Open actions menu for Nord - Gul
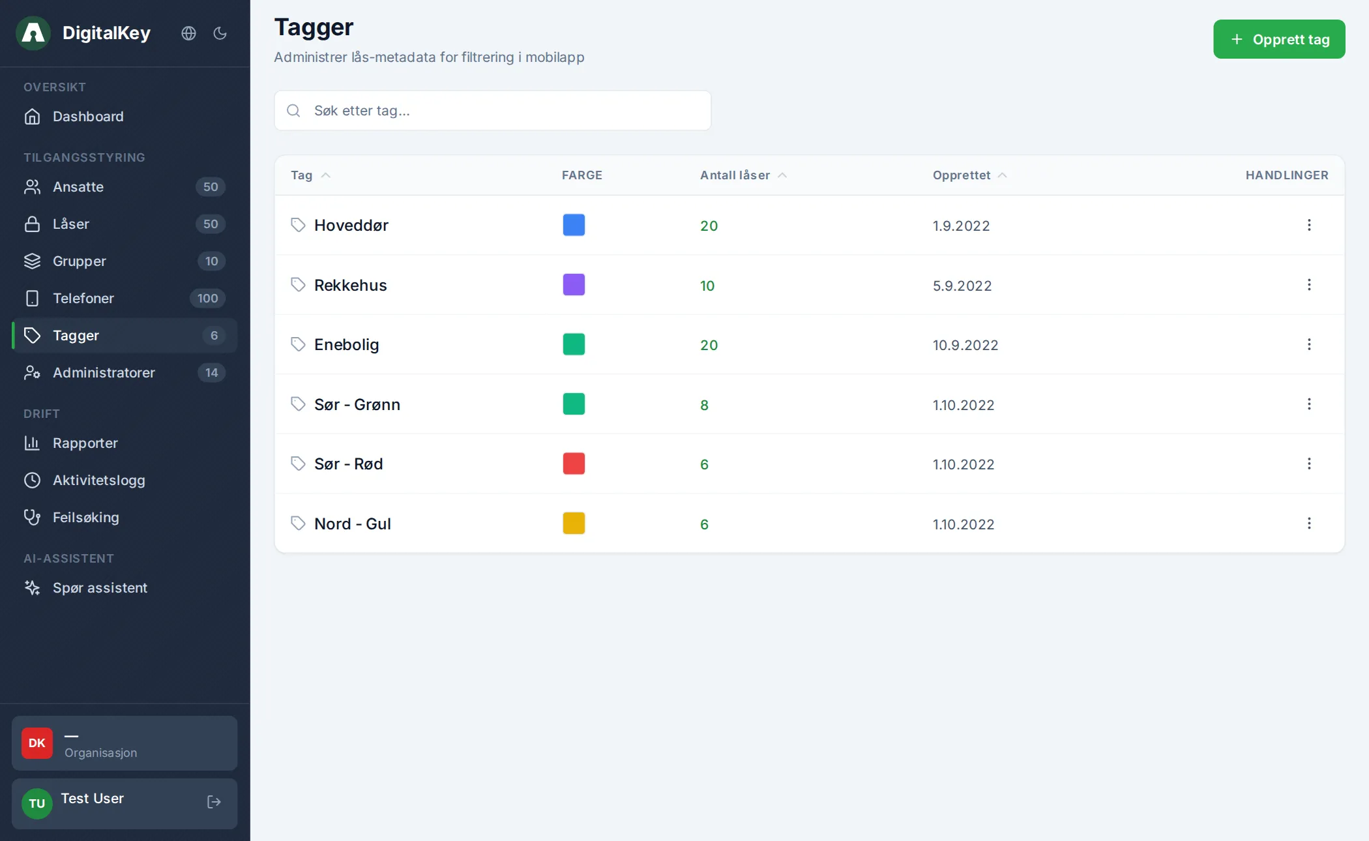This screenshot has width=1369, height=841. pos(1309,524)
